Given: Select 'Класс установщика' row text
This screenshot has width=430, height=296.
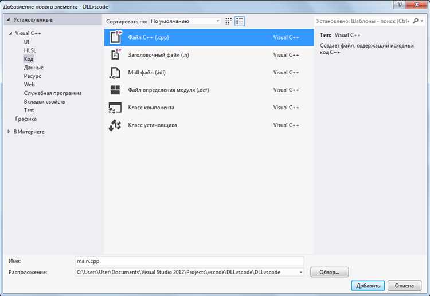Looking at the screenshot, I should click(153, 125).
